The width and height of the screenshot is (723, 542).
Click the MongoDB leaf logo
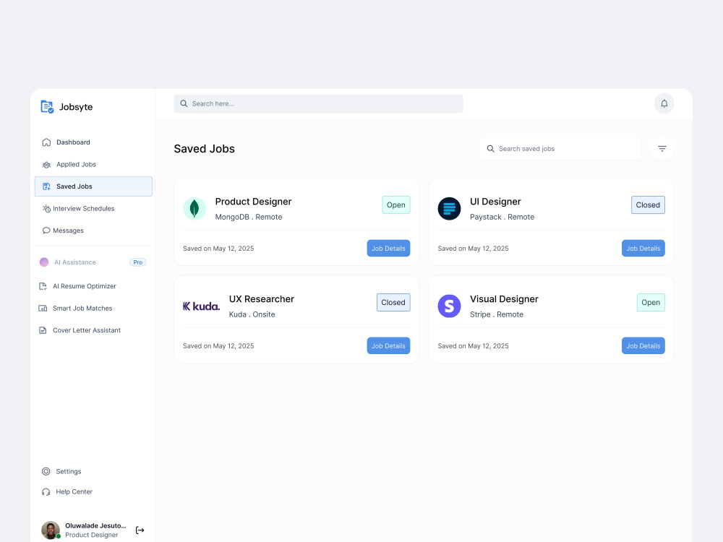(x=194, y=208)
